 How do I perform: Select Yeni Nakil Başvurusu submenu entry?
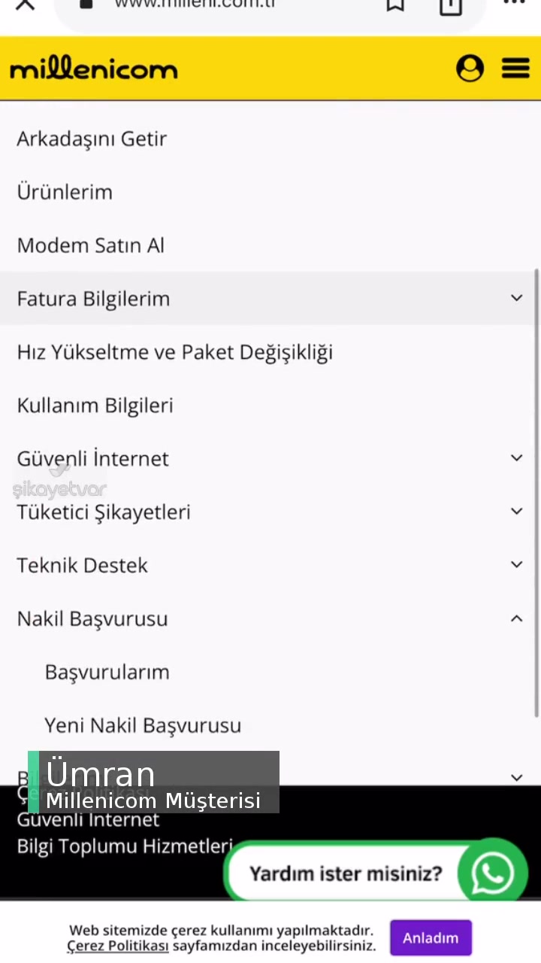click(143, 725)
